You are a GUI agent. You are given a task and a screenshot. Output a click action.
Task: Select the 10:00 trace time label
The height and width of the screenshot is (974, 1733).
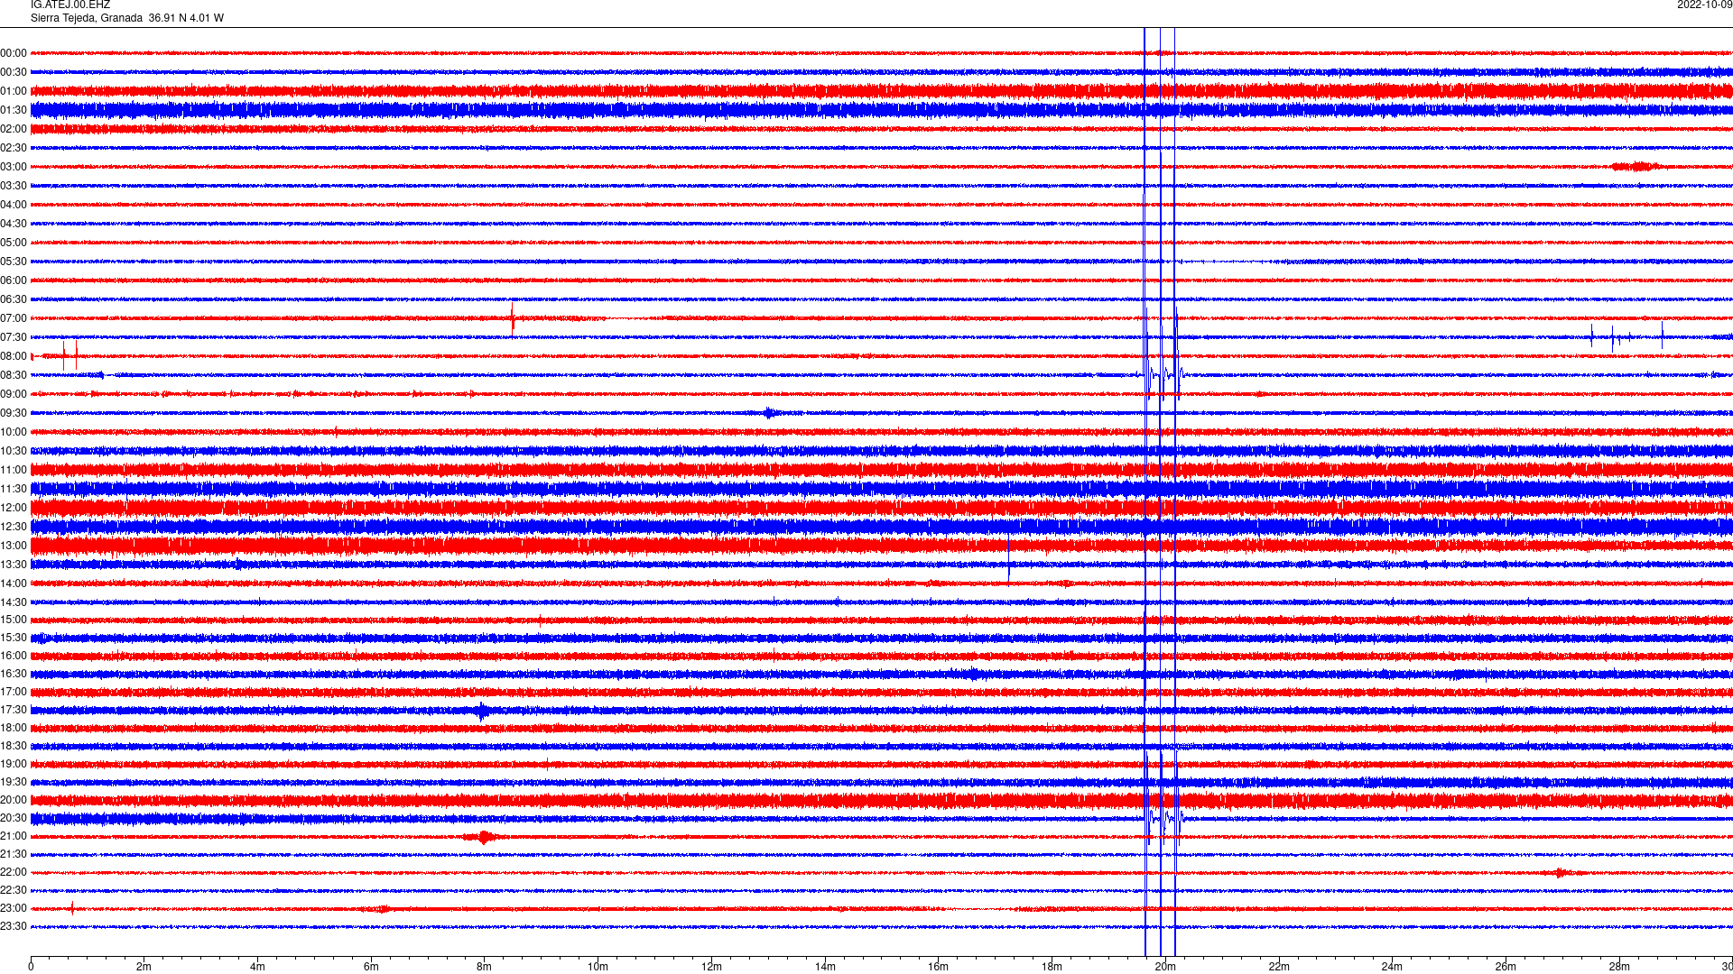click(14, 432)
